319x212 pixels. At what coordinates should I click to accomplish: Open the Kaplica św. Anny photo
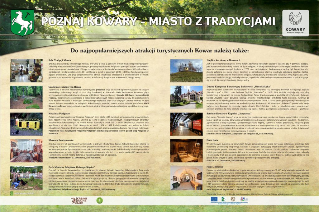click(x=186, y=71)
